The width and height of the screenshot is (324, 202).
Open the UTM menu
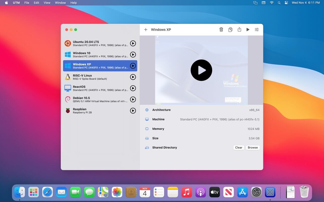pyautogui.click(x=16, y=3)
